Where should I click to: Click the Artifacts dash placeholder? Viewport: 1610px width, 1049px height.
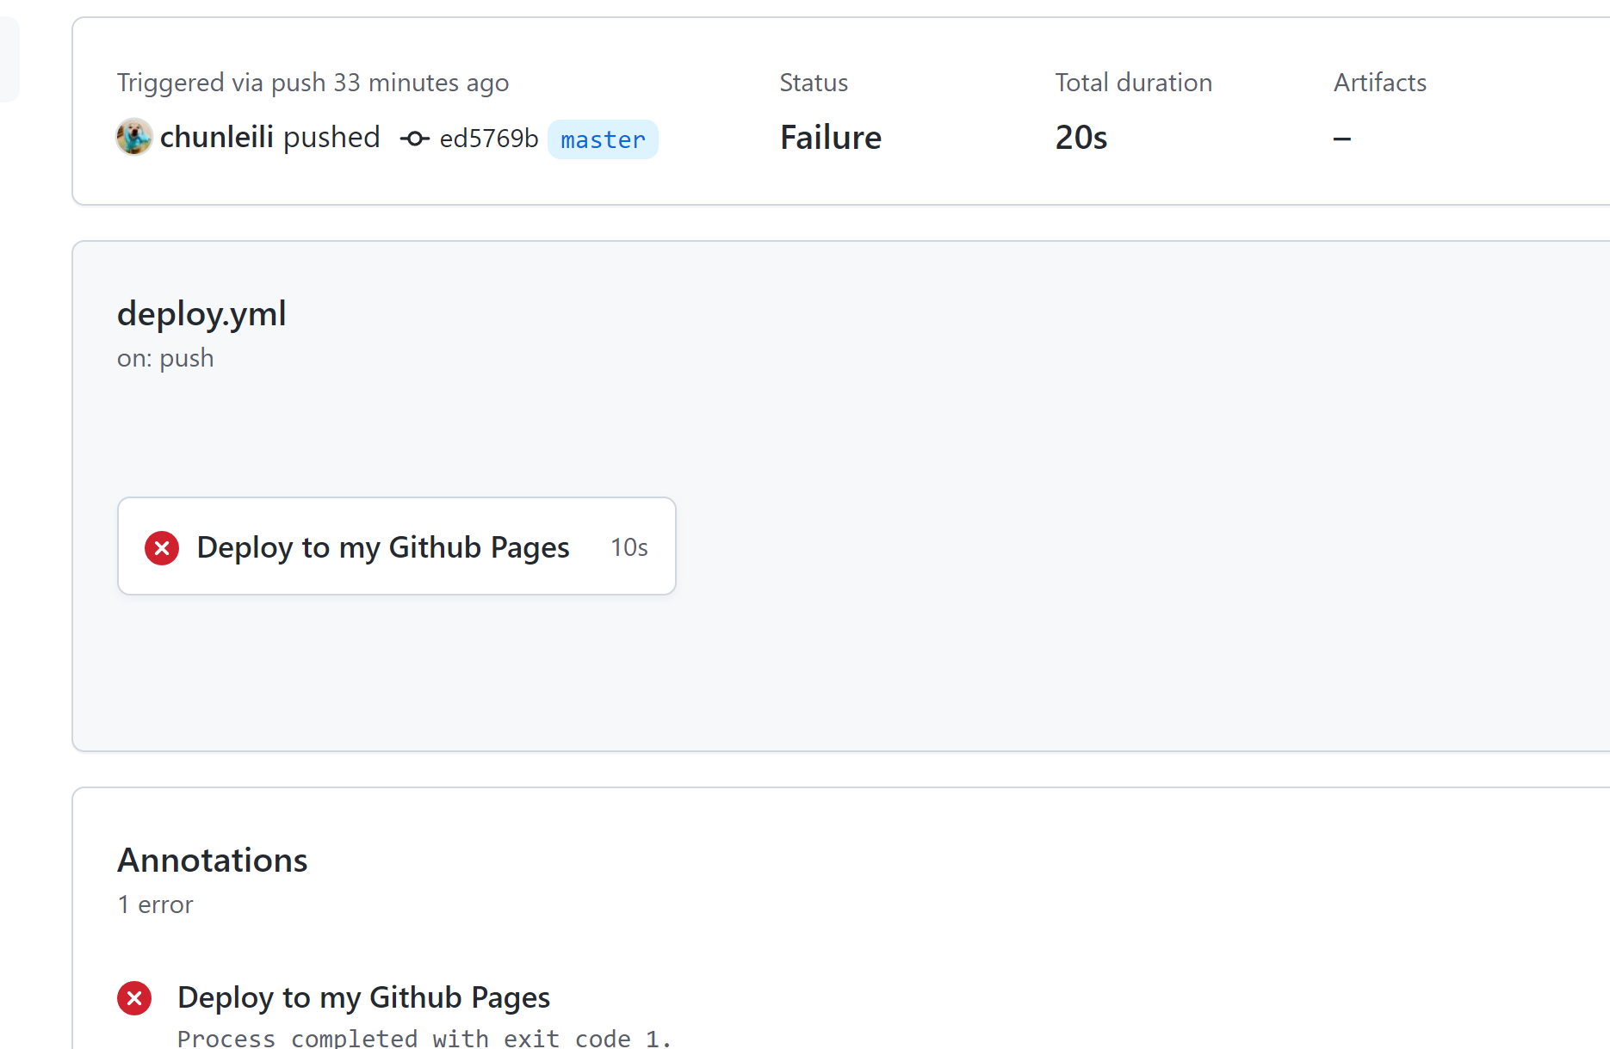(x=1342, y=138)
